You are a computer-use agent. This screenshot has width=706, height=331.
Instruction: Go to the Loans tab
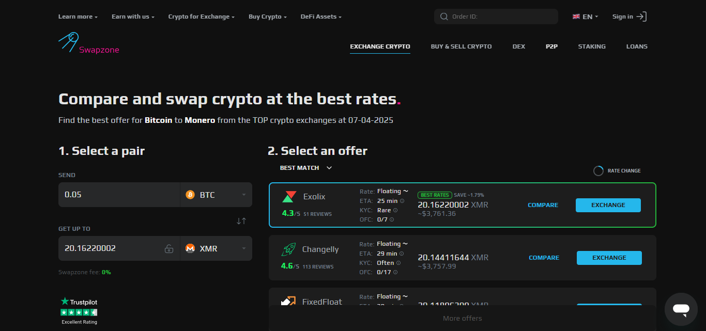pyautogui.click(x=637, y=46)
